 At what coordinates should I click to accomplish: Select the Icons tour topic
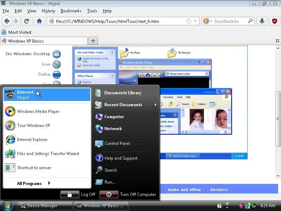51,64
